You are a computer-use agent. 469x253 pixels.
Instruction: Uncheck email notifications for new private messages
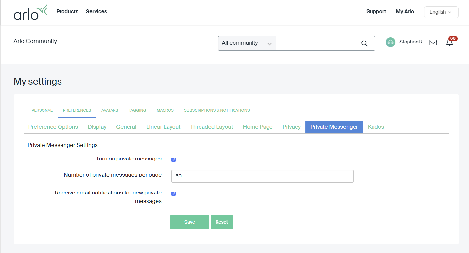[173, 194]
